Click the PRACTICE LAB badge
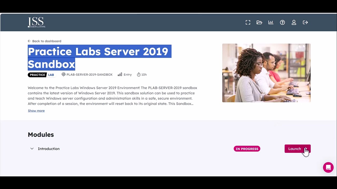337x189 pixels. (x=42, y=75)
